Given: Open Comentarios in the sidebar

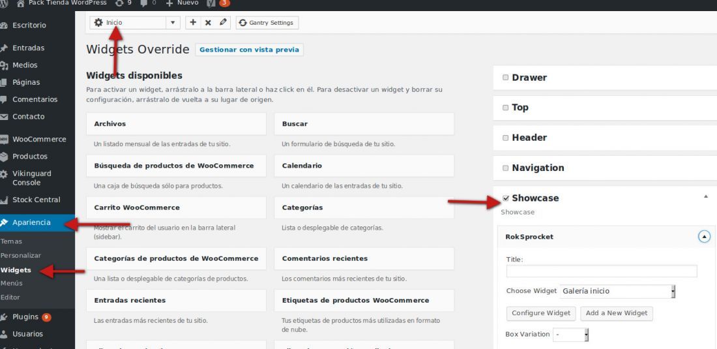Looking at the screenshot, I should pyautogui.click(x=35, y=99).
